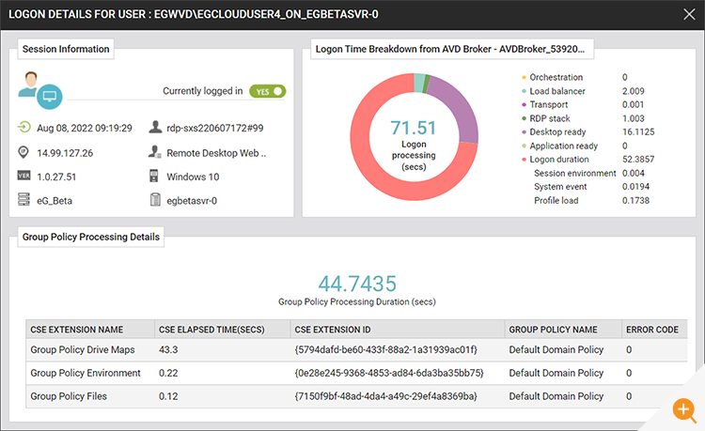Click the orange magnifier zoom icon
This screenshot has height=431, width=705.
click(x=684, y=410)
